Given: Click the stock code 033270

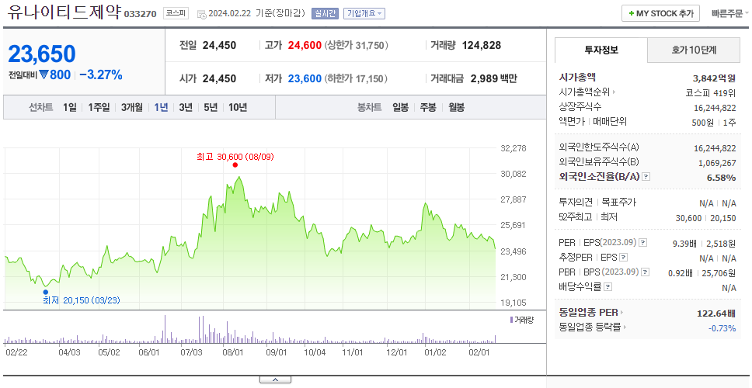Looking at the screenshot, I should tap(140, 14).
